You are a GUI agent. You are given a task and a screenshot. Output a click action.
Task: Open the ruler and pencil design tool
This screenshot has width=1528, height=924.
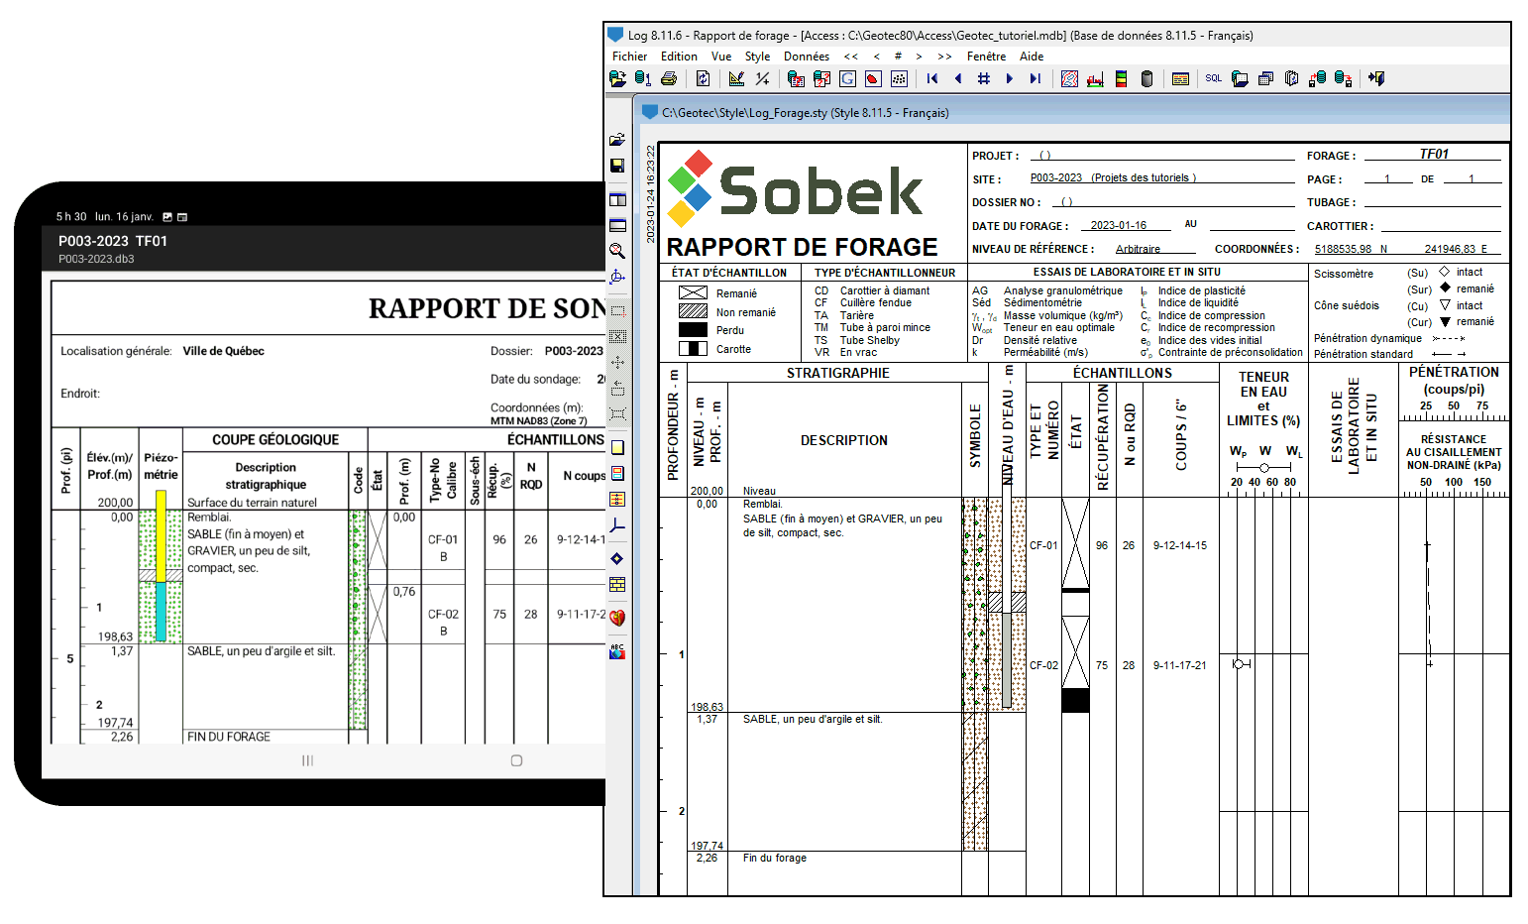(736, 78)
